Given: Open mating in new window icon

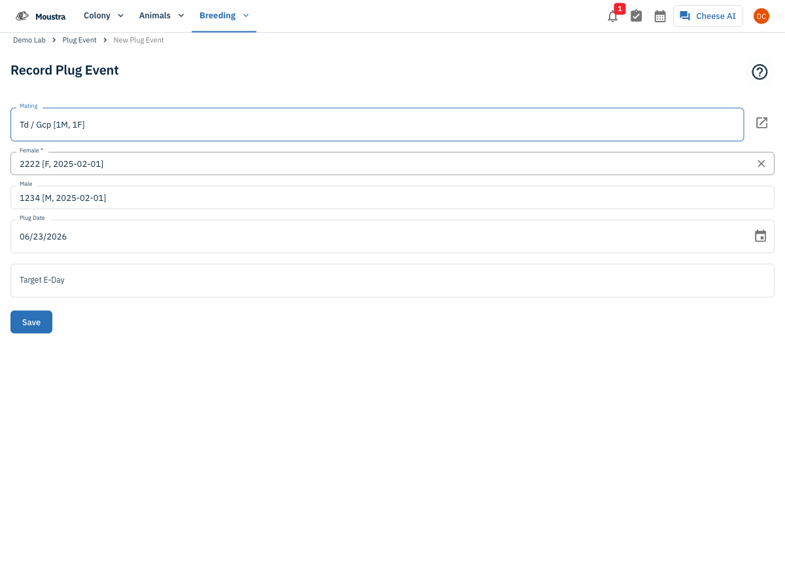Looking at the screenshot, I should point(761,122).
